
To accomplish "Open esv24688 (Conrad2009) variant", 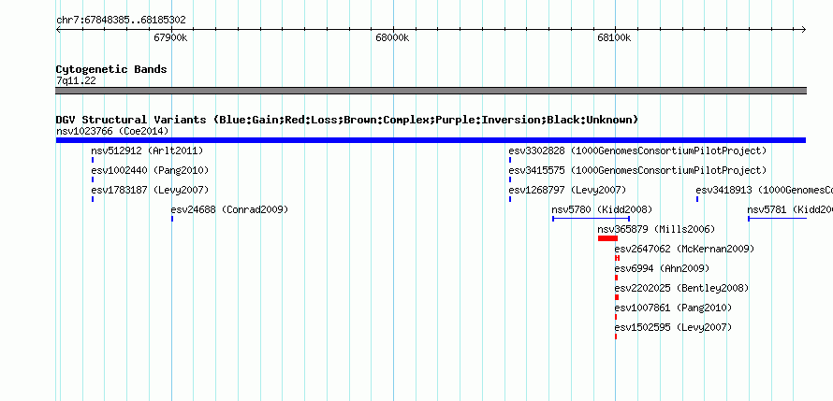I will point(229,209).
